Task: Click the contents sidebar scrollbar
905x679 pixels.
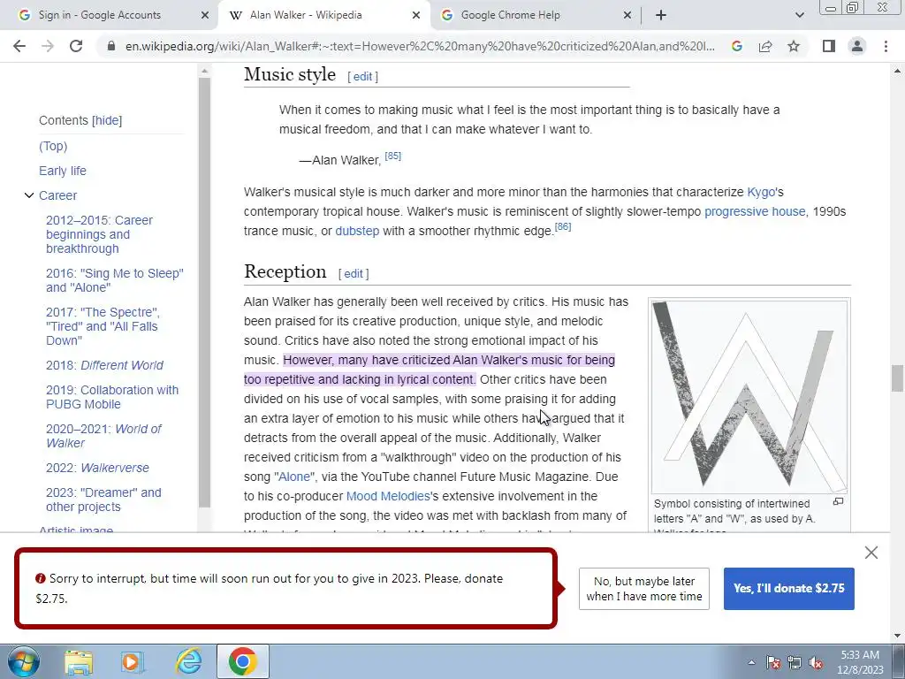Action: pyautogui.click(x=204, y=292)
